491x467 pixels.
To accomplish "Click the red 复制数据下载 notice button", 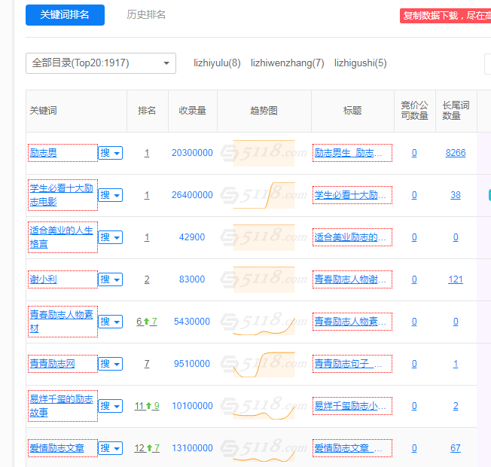I will 445,16.
